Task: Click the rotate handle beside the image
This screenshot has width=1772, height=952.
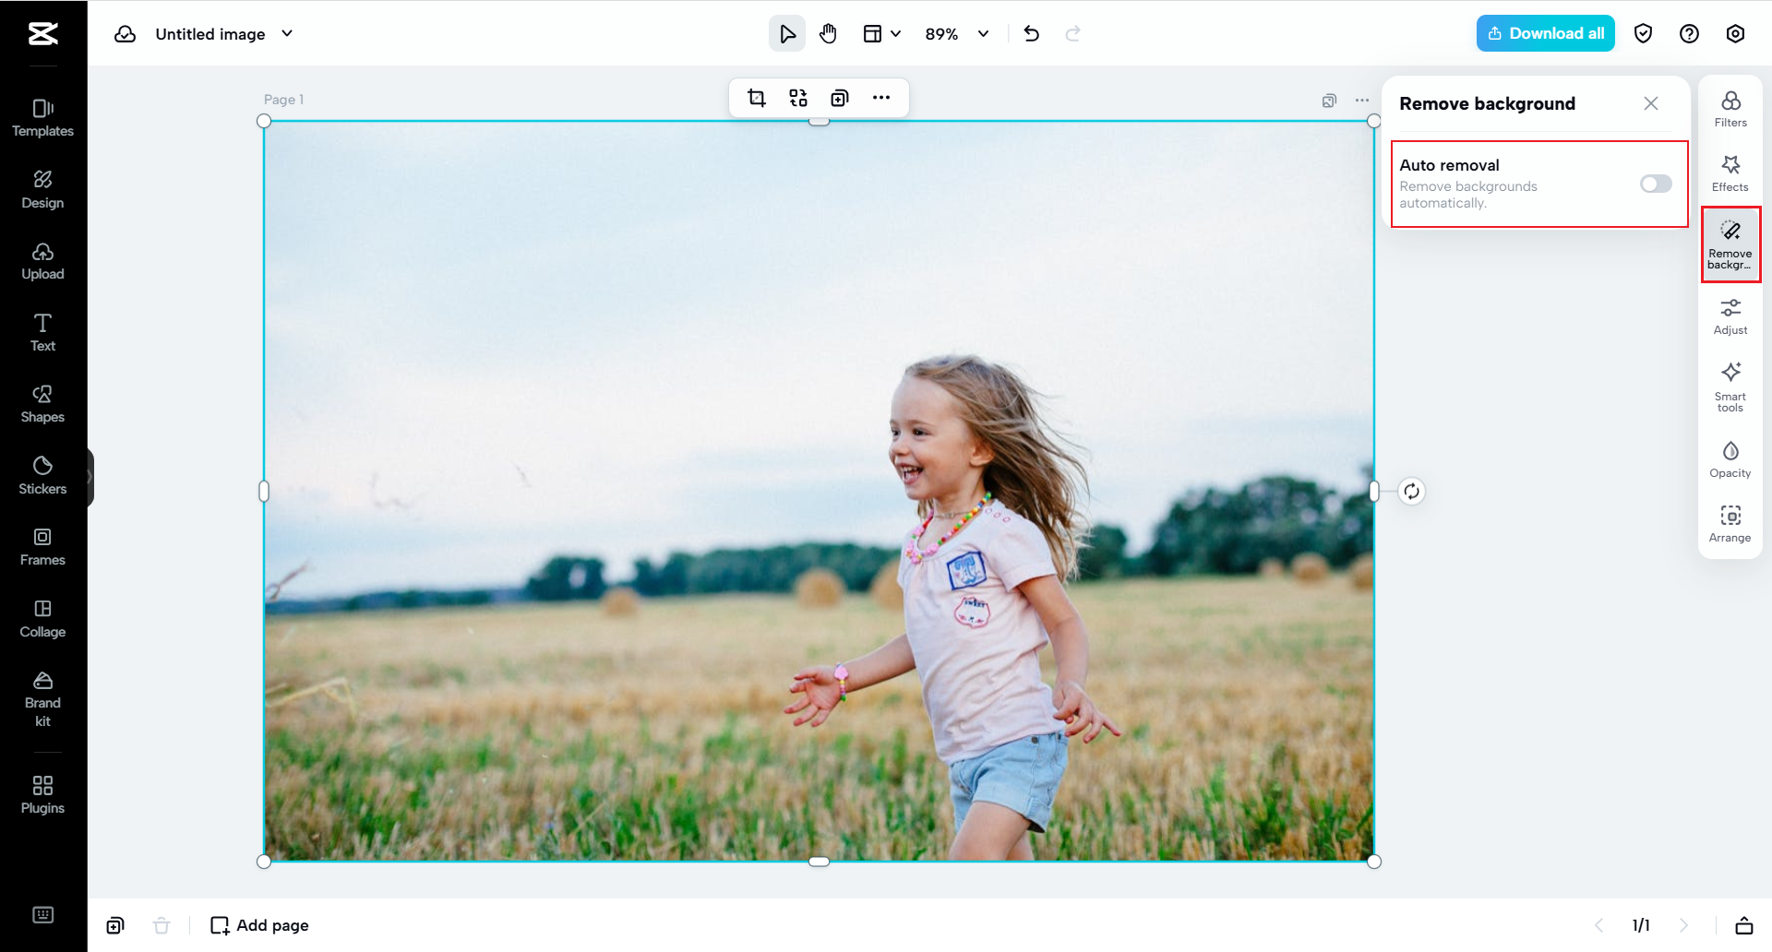Action: click(1411, 491)
